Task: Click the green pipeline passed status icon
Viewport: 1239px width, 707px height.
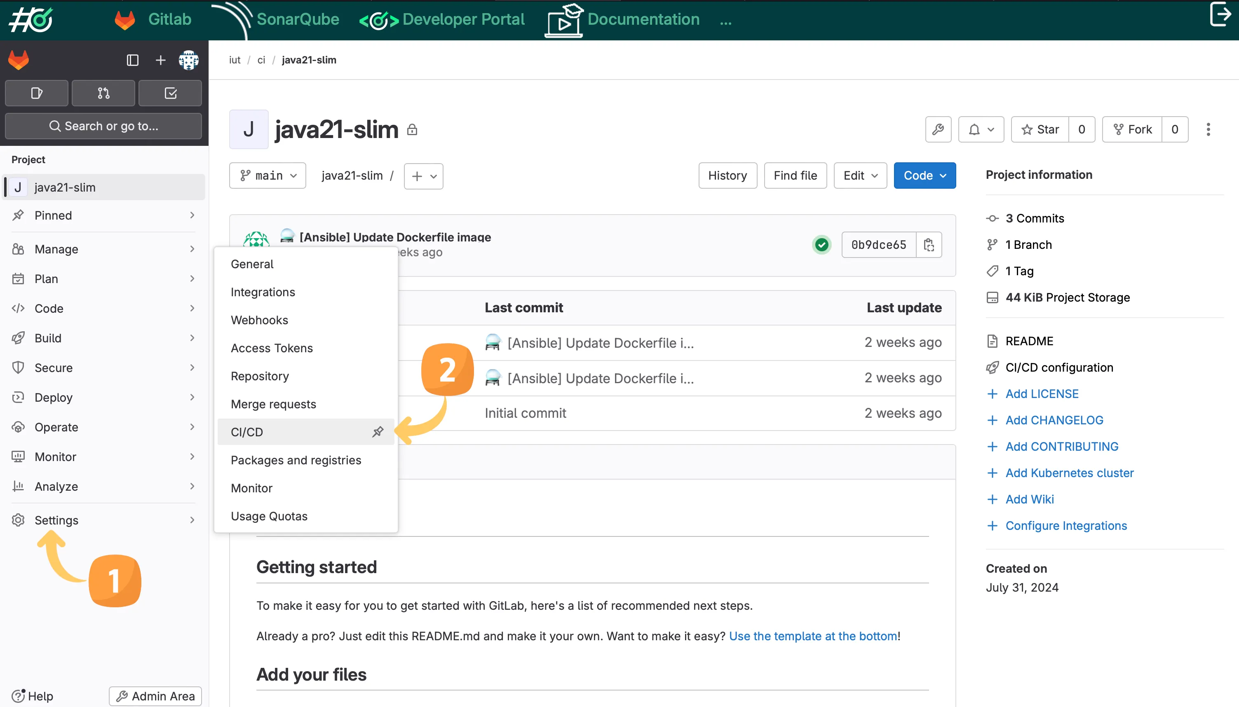Action: (821, 245)
